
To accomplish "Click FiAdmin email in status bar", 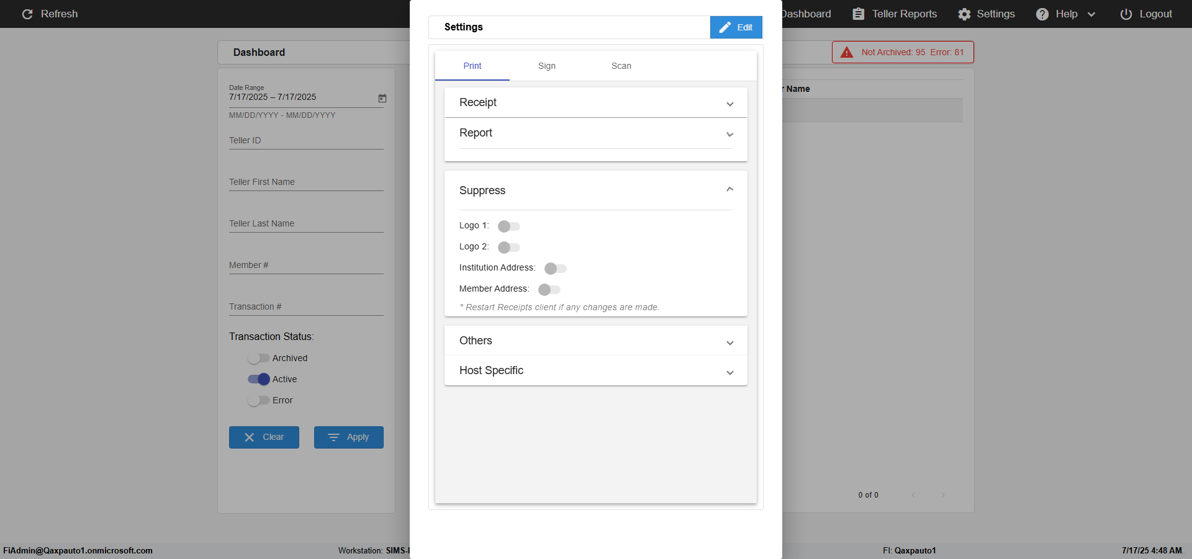I will pos(78,550).
